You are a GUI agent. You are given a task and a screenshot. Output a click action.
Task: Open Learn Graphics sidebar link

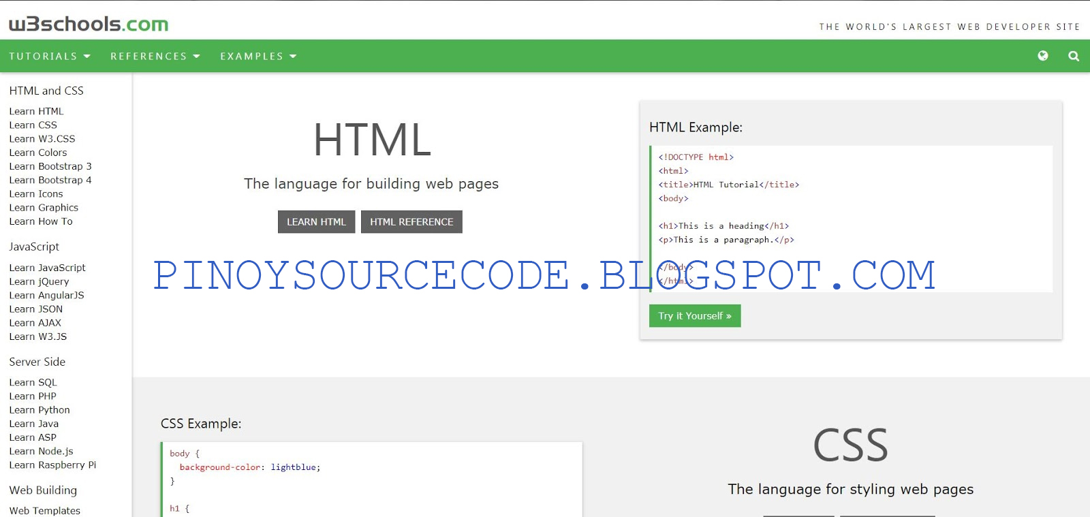click(x=44, y=208)
